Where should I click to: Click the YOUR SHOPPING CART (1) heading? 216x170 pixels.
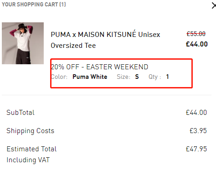pyautogui.click(x=34, y=5)
